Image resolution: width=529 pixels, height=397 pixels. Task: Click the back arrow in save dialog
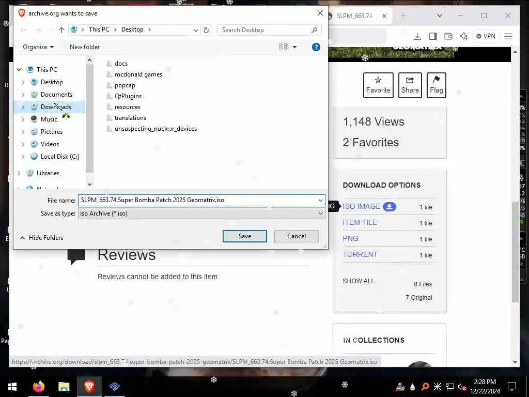pos(23,29)
